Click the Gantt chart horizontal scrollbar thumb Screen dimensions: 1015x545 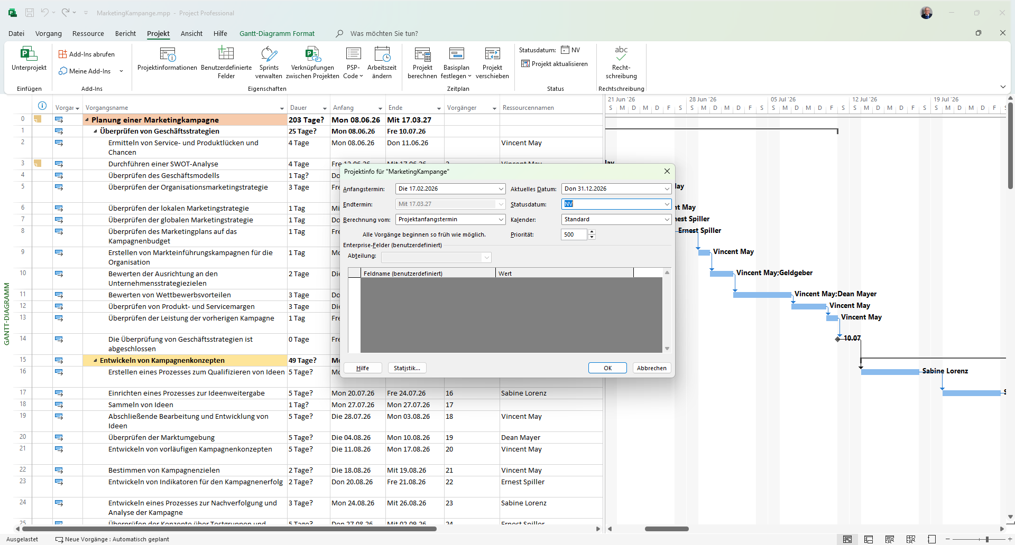[x=667, y=529]
